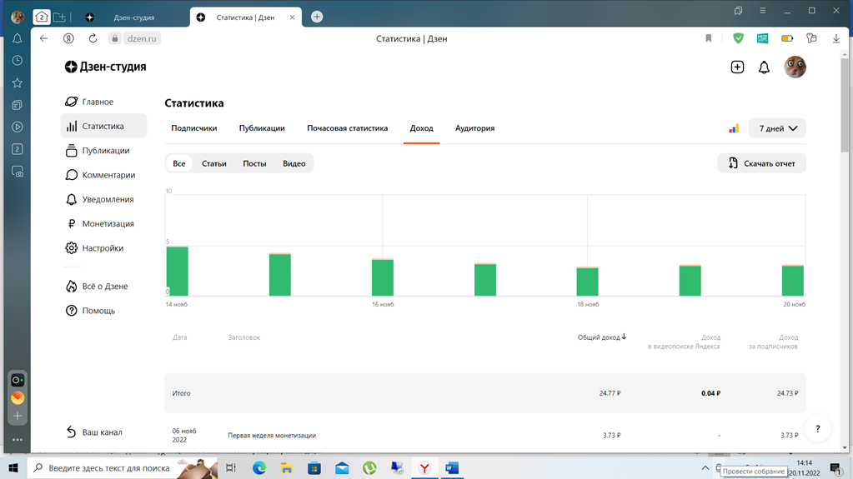Expand the 7 дней period dropdown
853x479 pixels.
777,128
